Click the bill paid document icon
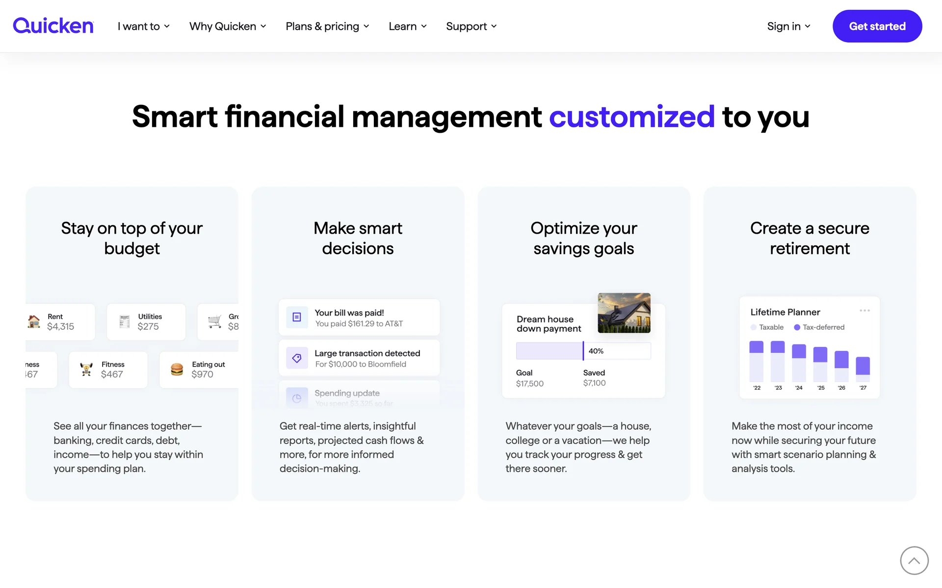This screenshot has height=588, width=942. pos(297,318)
